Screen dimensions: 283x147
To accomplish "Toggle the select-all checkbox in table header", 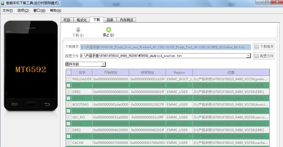I will tap(68, 73).
